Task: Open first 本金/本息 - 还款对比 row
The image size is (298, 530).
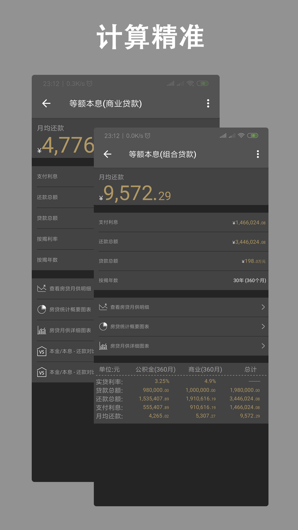Action: point(63,351)
